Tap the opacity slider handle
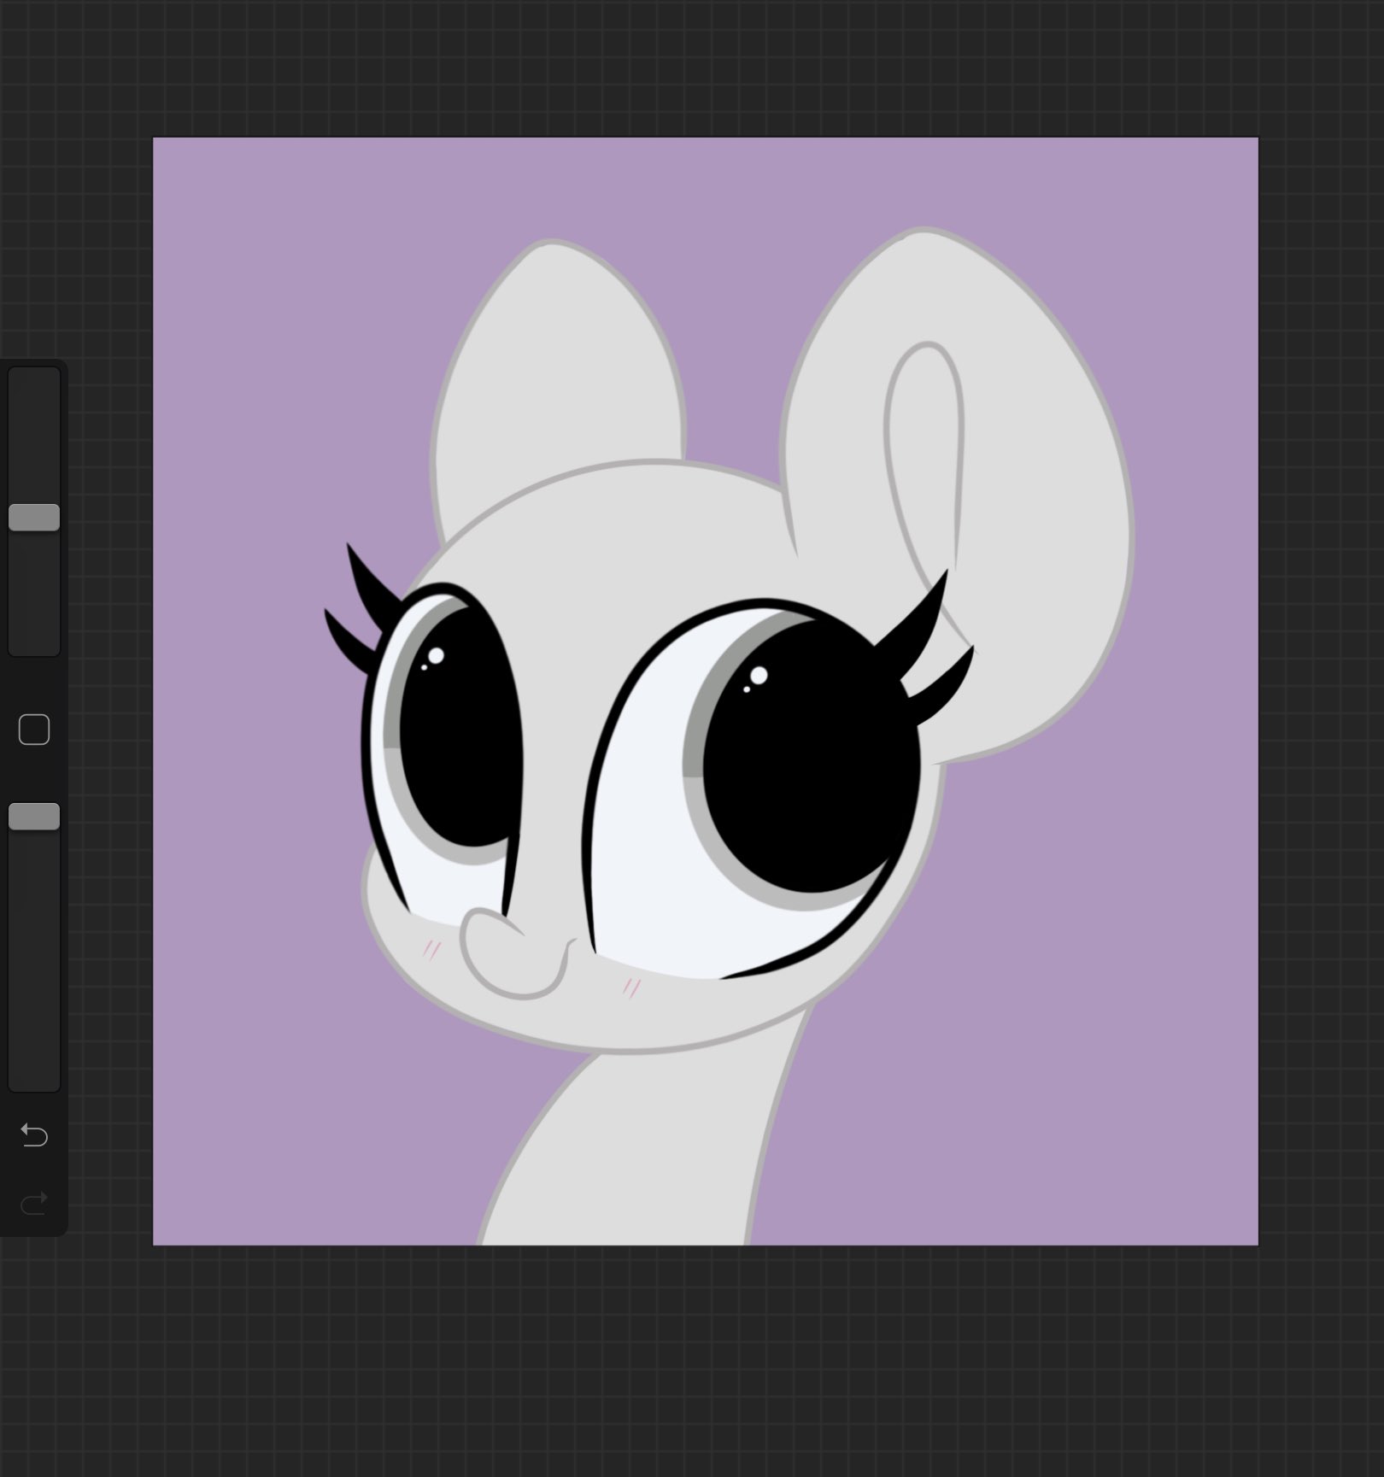1384x1477 pixels. click(34, 816)
